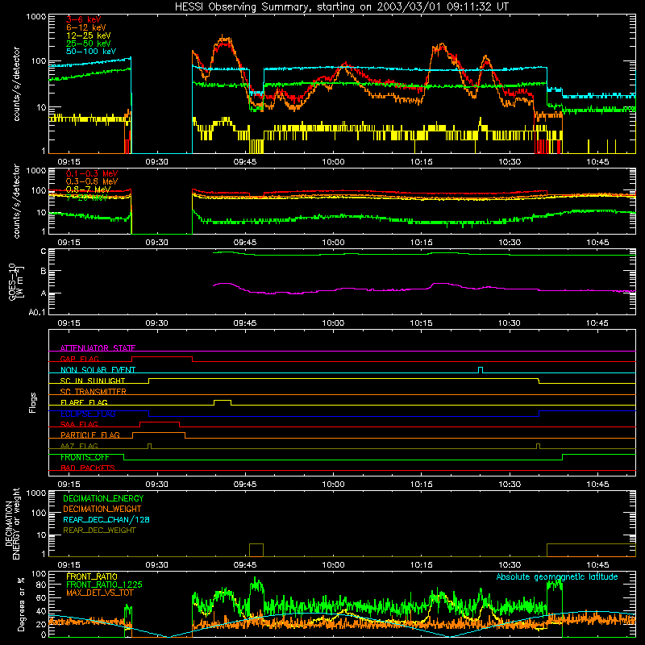Click the small REAR_DEC_WEIGHT box near 09:45
The height and width of the screenshot is (645, 645).
[x=256, y=550]
